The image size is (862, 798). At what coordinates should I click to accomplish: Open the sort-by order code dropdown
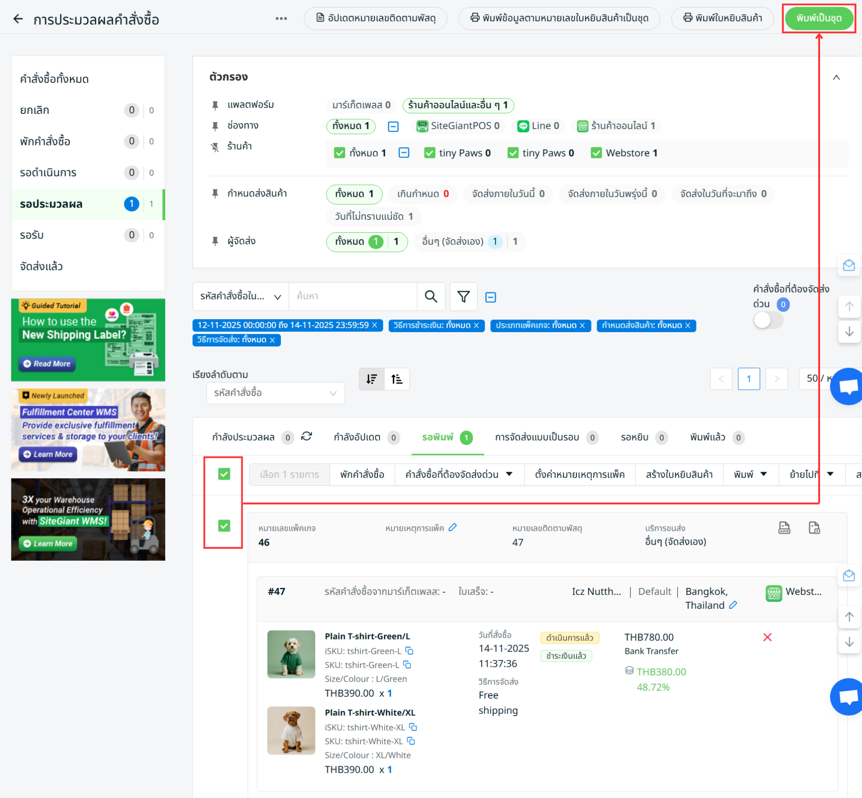(275, 393)
